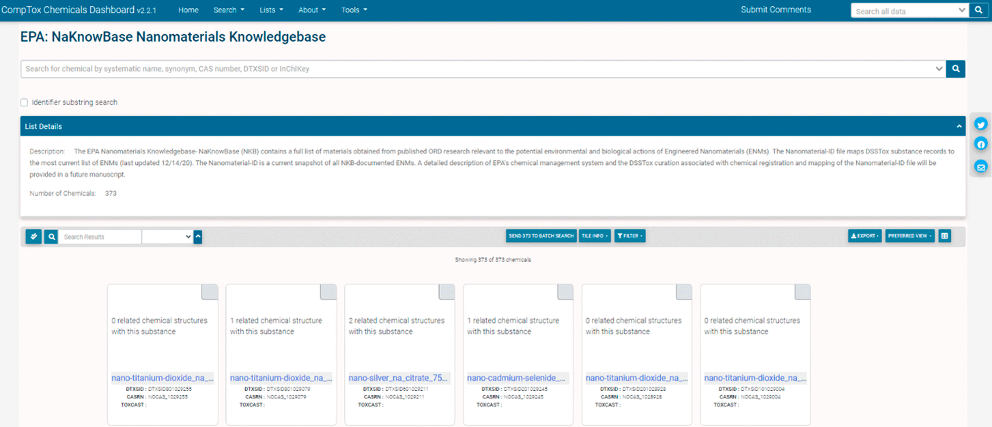Click the blue up-arrow sort direction button
Screen dimensions: 992x427
[x=197, y=237]
